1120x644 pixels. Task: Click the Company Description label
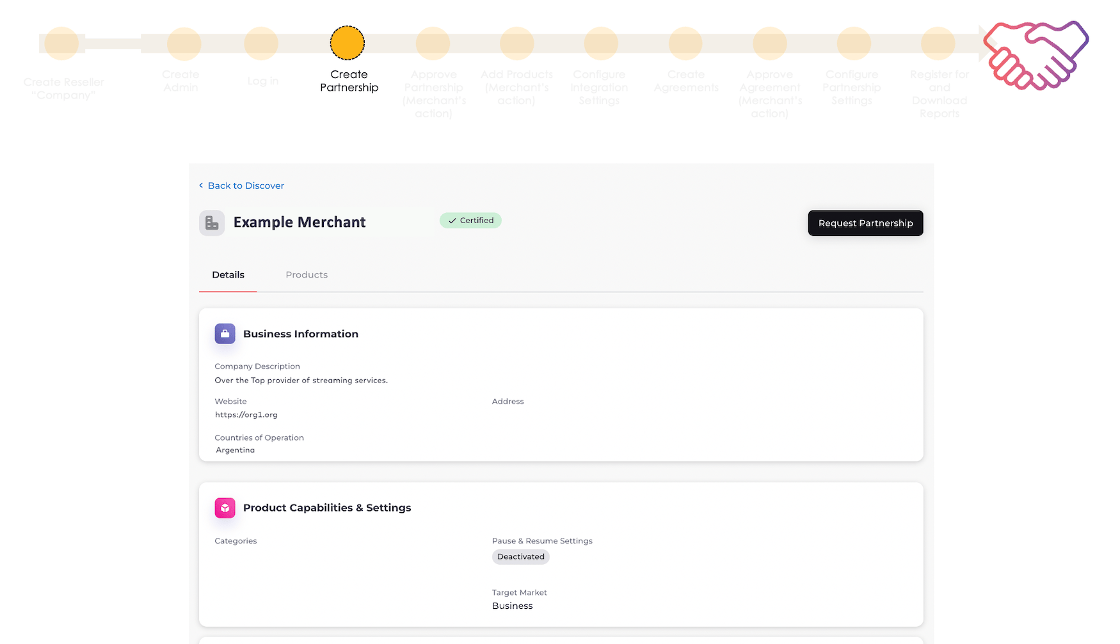[x=257, y=366]
